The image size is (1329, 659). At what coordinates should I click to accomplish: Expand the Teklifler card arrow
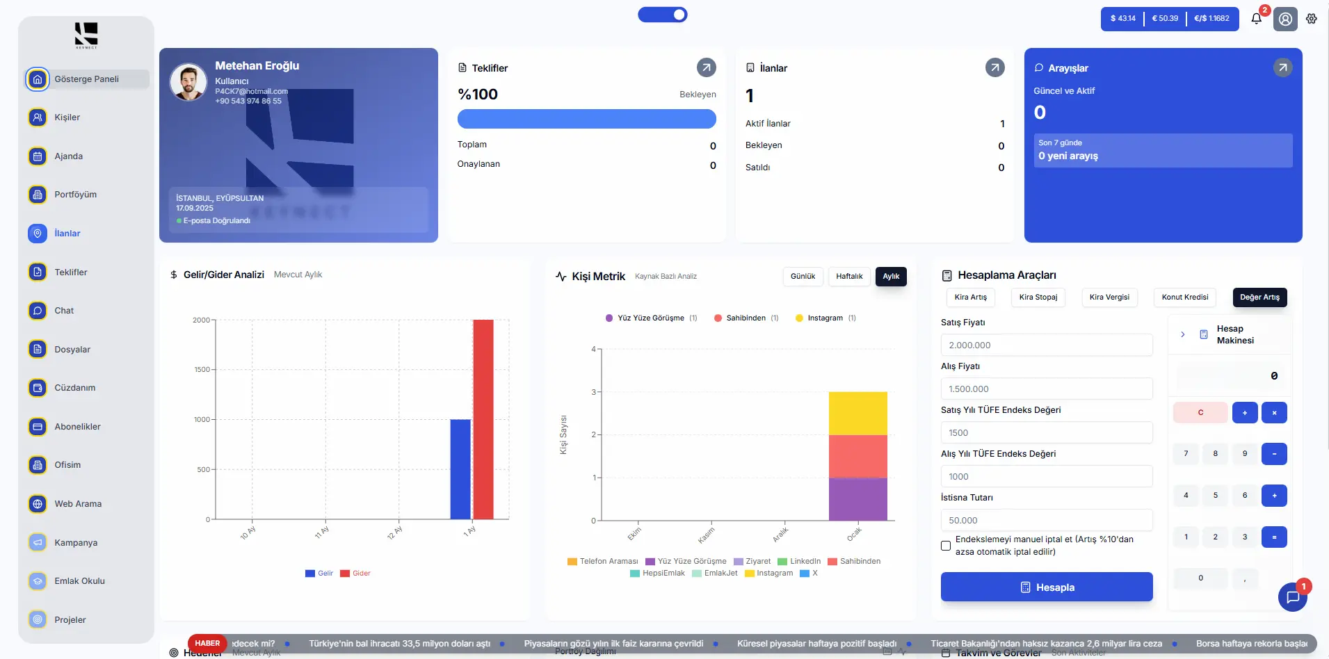(706, 67)
